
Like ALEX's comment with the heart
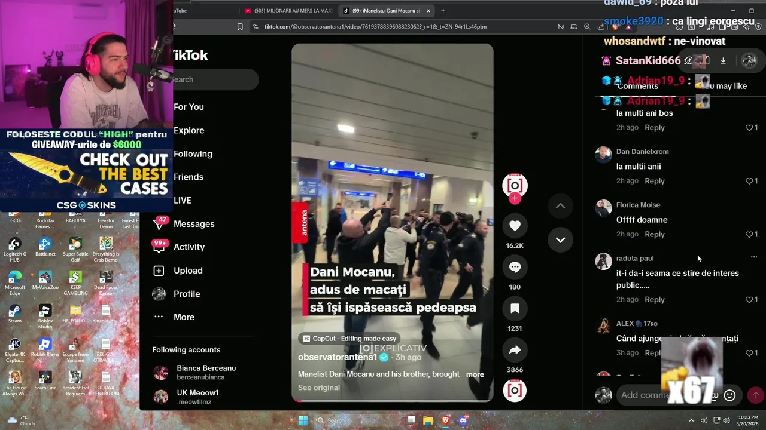[x=749, y=353]
